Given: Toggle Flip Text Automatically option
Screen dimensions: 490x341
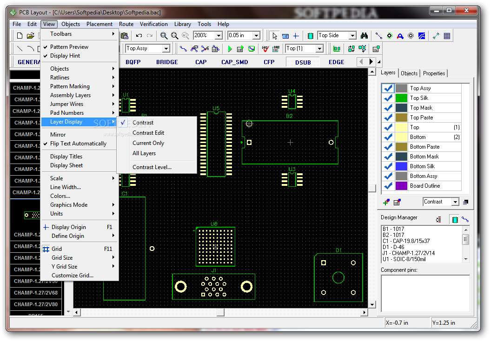Looking at the screenshot, I should (79, 144).
